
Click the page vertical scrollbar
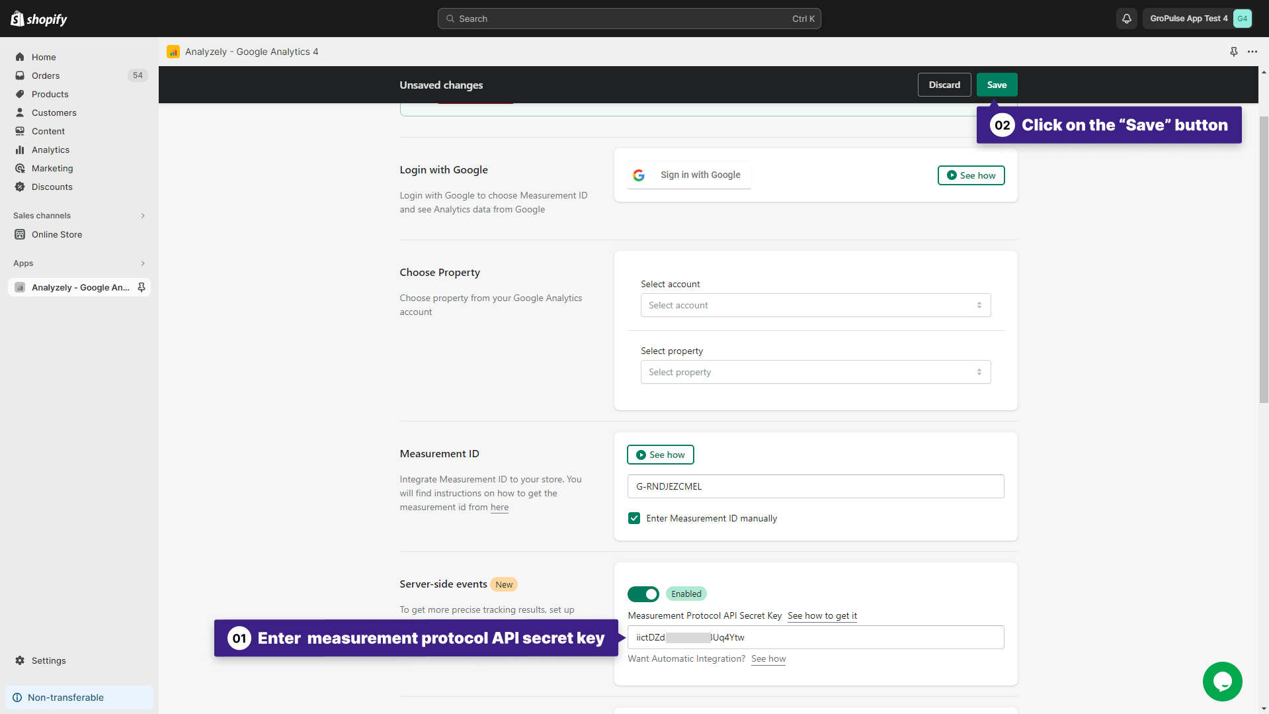point(1264,259)
